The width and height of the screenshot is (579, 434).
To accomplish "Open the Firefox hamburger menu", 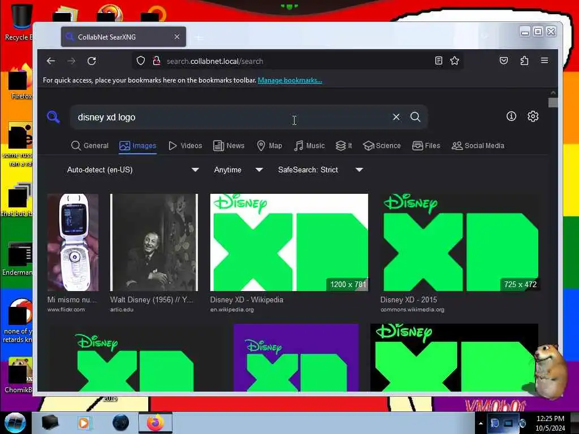I will click(x=545, y=60).
